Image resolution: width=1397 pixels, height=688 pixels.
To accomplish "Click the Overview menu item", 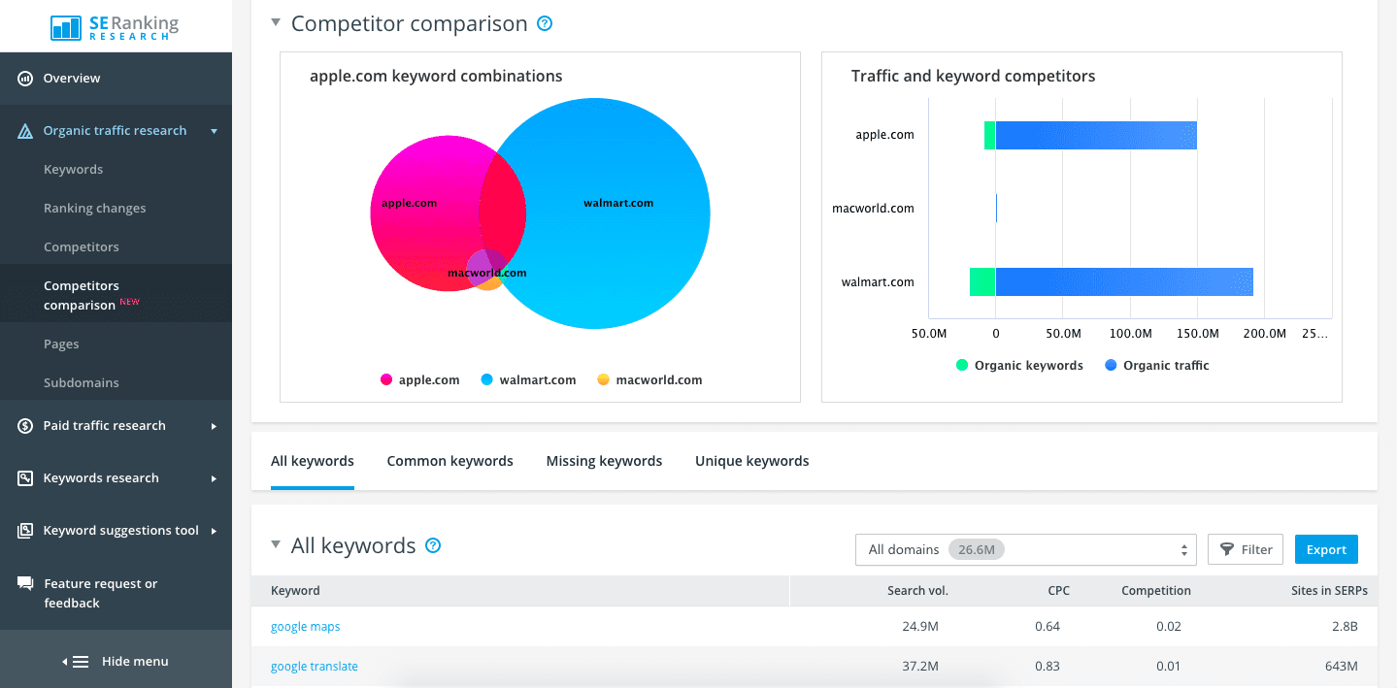I will (71, 79).
